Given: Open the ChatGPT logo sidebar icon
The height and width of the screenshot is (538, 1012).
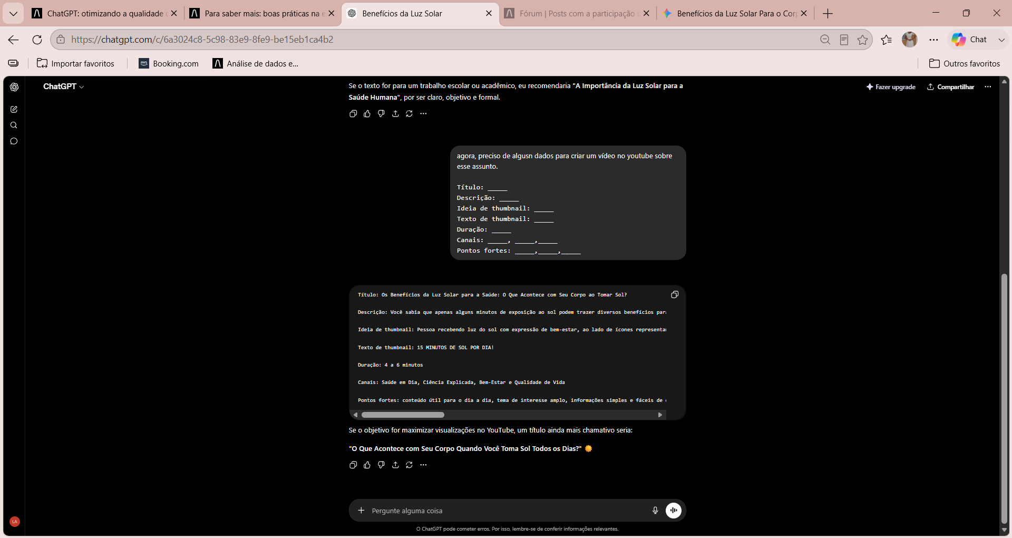Looking at the screenshot, I should (14, 87).
